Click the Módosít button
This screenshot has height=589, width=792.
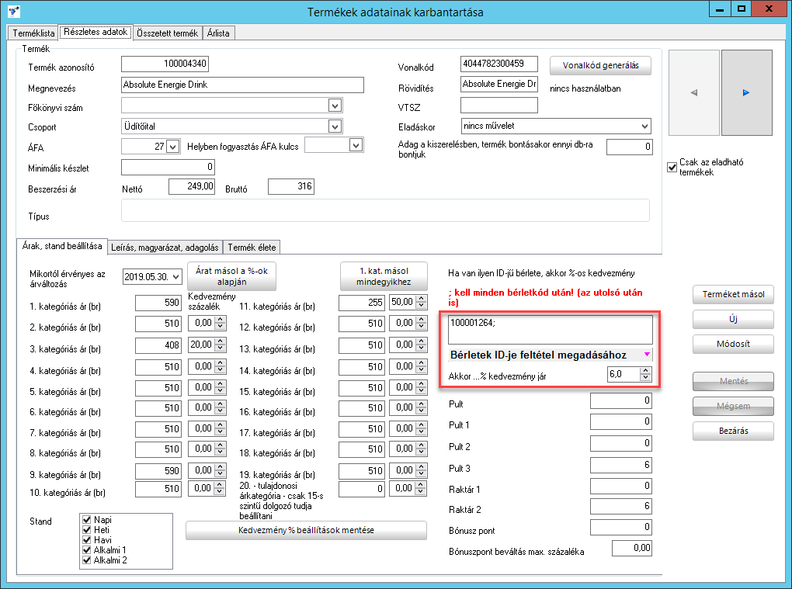[x=734, y=345]
